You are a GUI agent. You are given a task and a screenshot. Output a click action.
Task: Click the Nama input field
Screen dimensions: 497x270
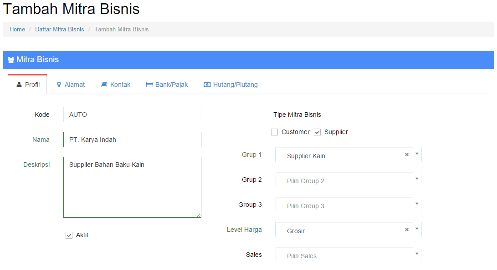pos(132,140)
